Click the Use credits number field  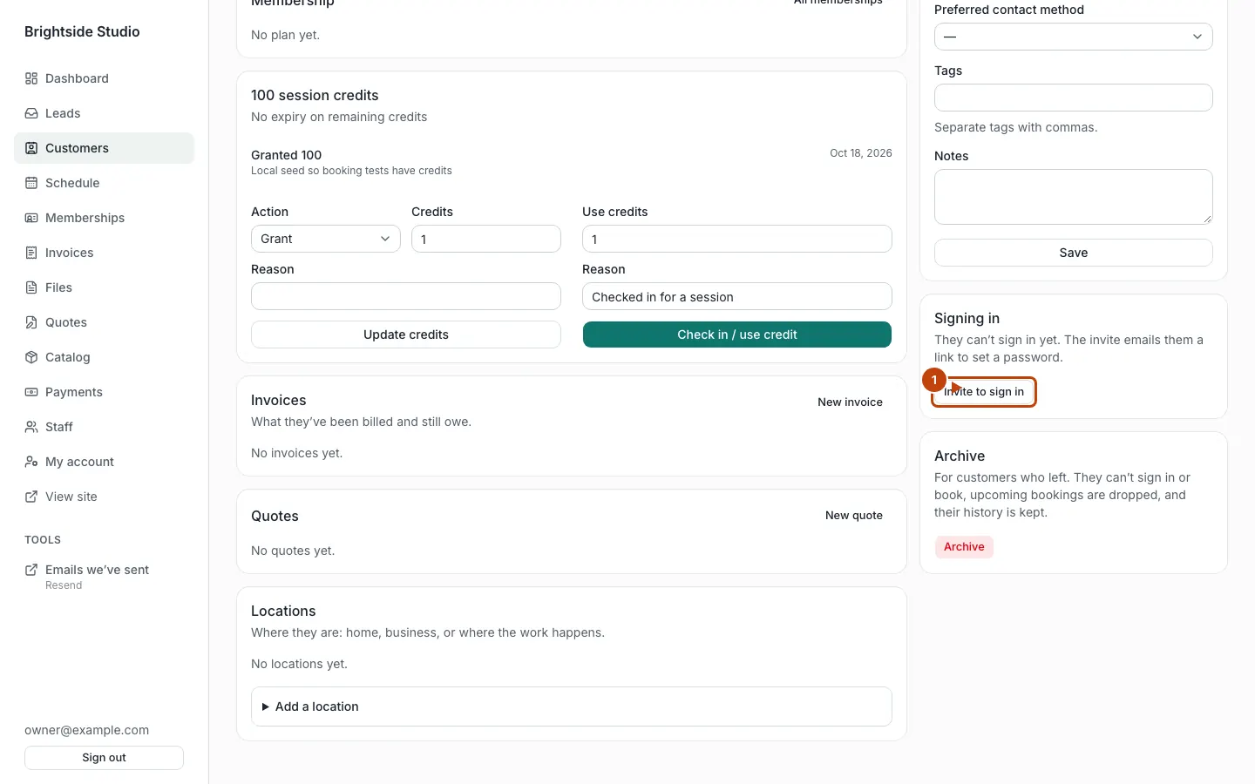[737, 239]
